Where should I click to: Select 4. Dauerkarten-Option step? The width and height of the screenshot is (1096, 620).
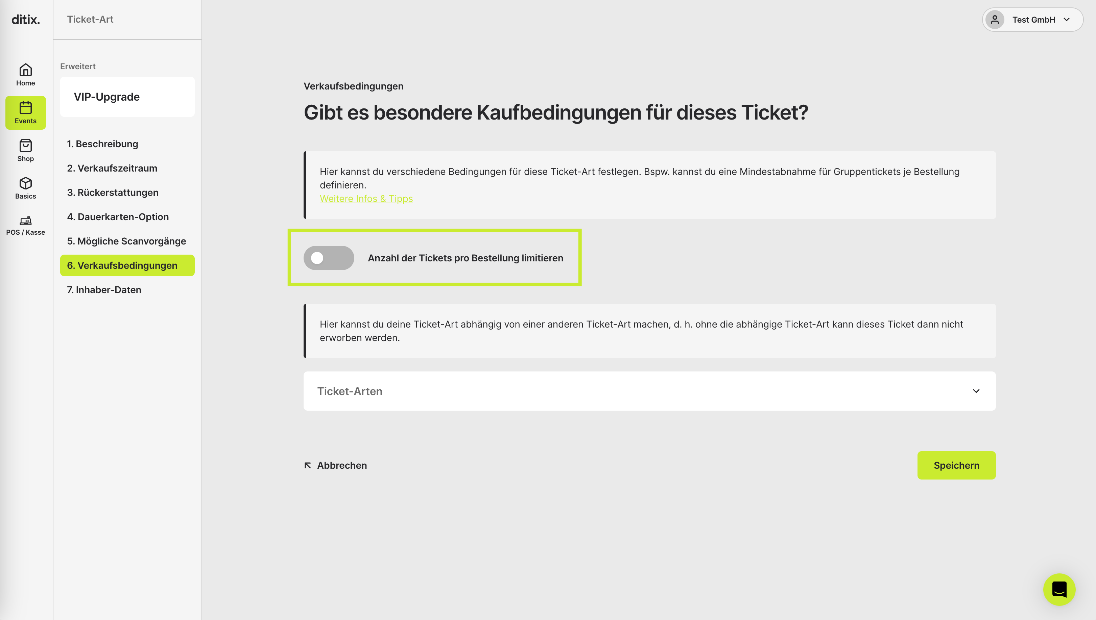118,217
